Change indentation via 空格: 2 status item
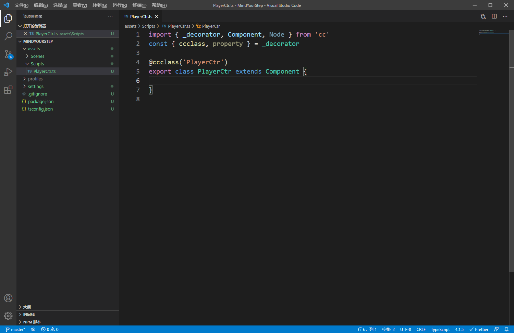Screen dimensions: 514x333 pos(388,329)
